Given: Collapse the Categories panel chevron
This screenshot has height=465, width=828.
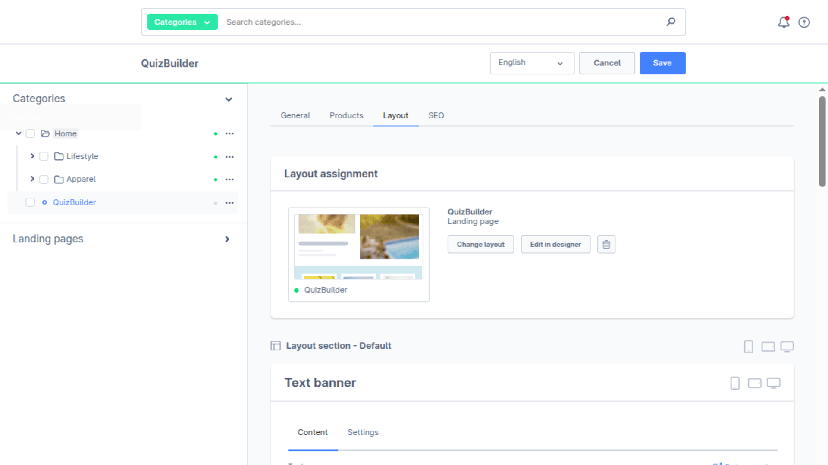Looking at the screenshot, I should click(x=229, y=99).
